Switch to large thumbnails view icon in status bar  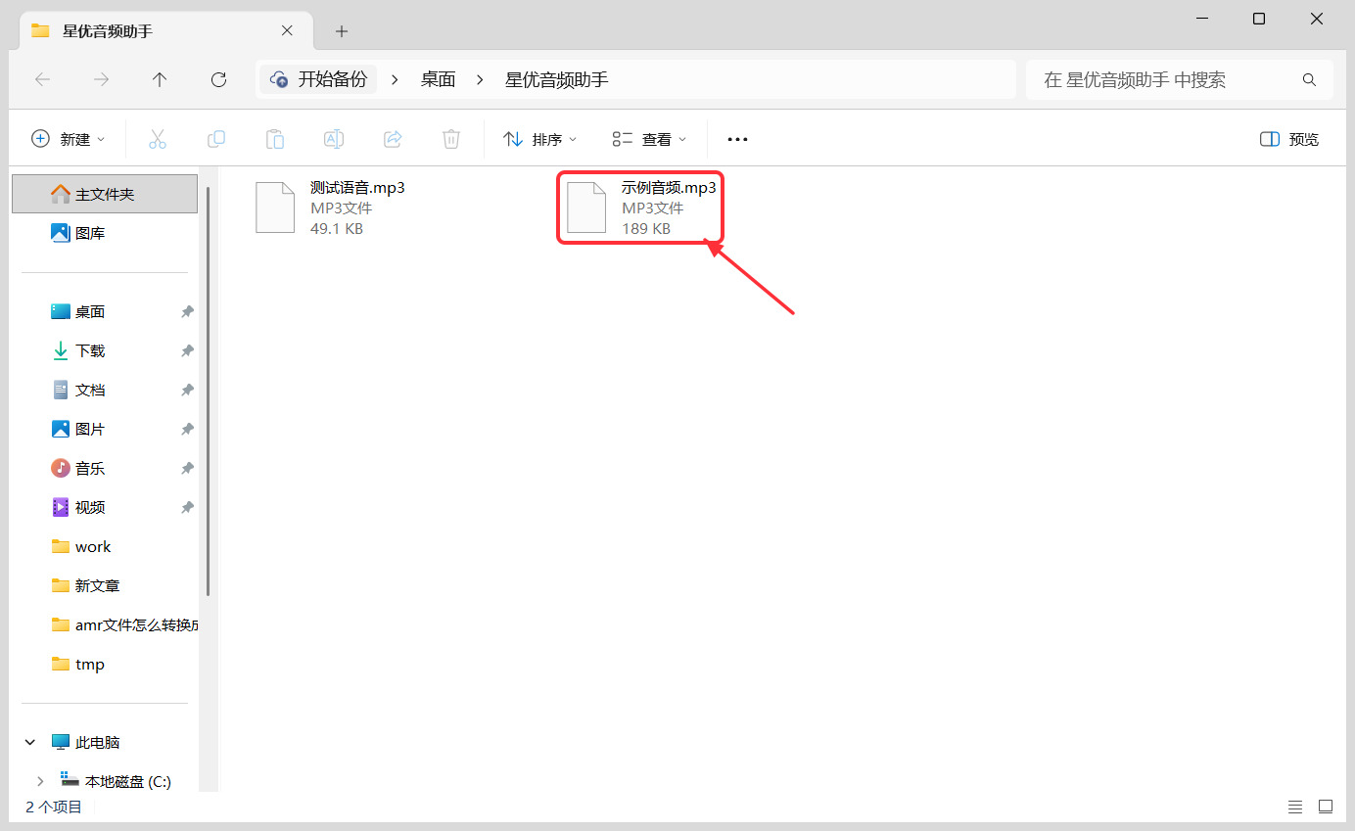click(1326, 808)
